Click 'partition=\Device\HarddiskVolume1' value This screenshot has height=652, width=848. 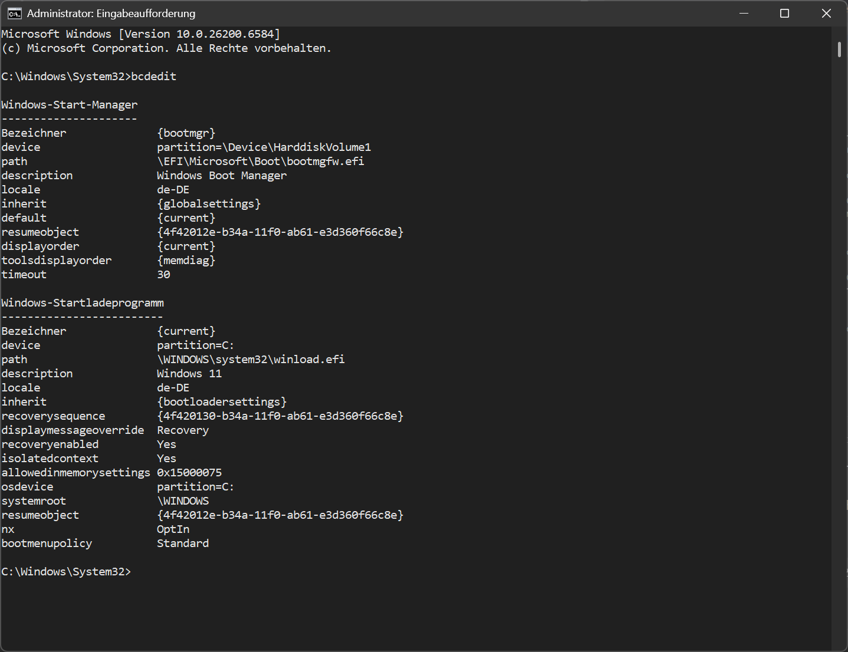point(264,147)
